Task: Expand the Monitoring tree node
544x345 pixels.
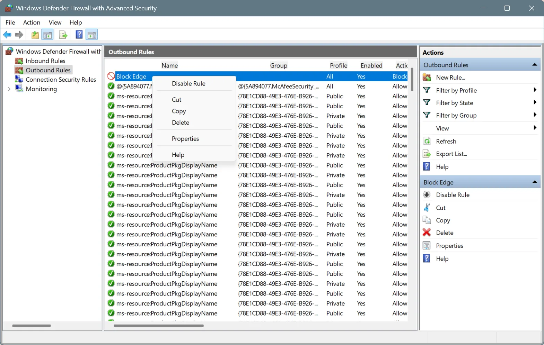Action: coord(9,89)
